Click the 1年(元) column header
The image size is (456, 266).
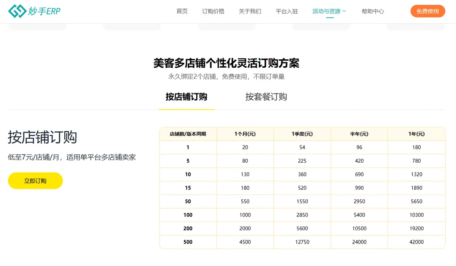point(416,134)
